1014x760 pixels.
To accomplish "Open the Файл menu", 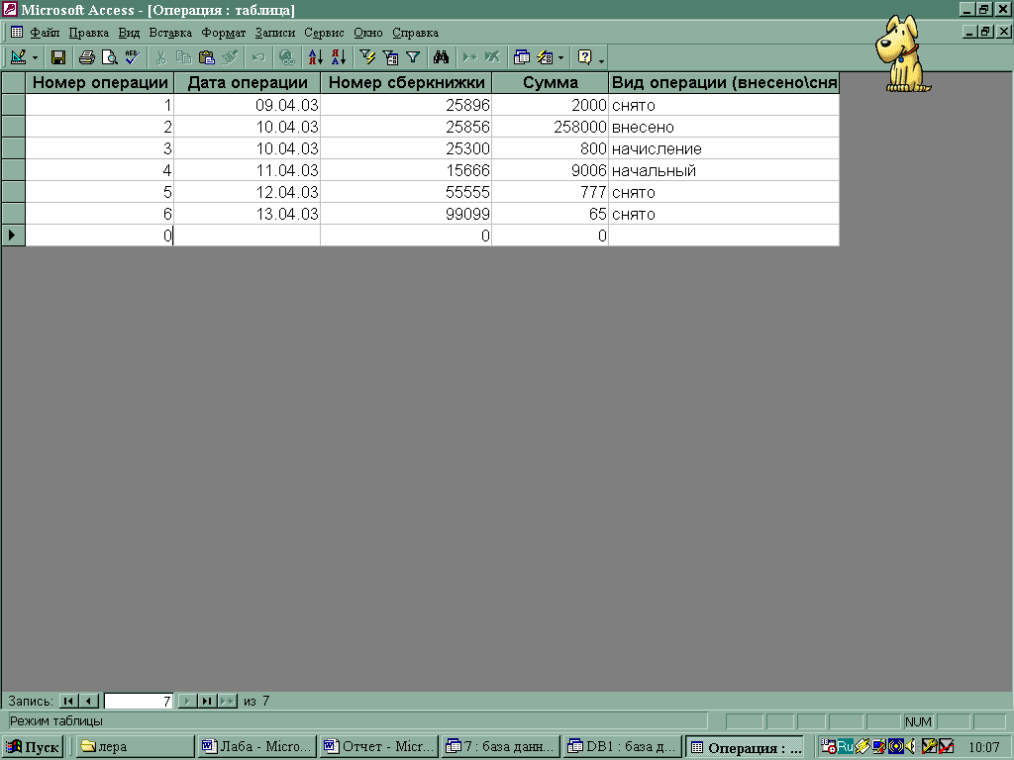I will coord(45,33).
